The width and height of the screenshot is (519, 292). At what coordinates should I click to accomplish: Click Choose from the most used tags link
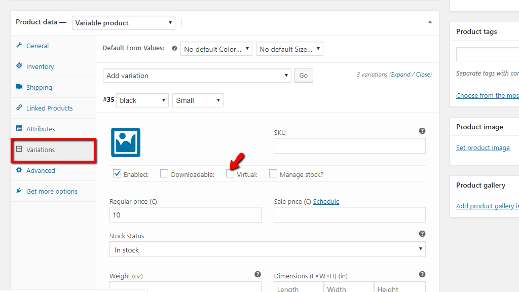click(488, 95)
